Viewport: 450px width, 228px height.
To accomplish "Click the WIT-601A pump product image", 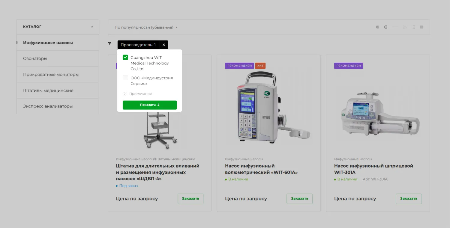I will [x=269, y=108].
